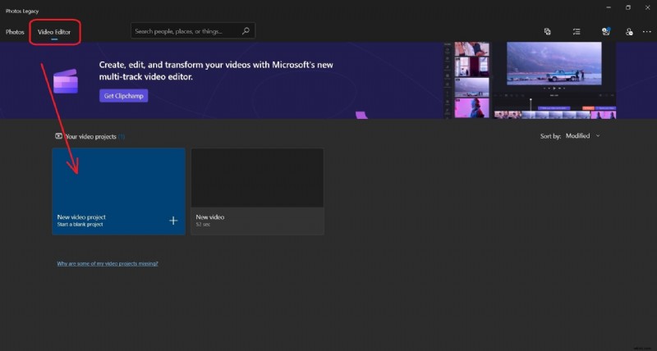Close the Photos Legacy window
The image size is (657, 351).
tap(647, 7)
